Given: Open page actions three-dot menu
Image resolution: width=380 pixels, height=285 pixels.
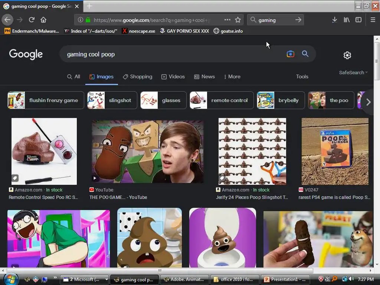Looking at the screenshot, I should point(227,20).
